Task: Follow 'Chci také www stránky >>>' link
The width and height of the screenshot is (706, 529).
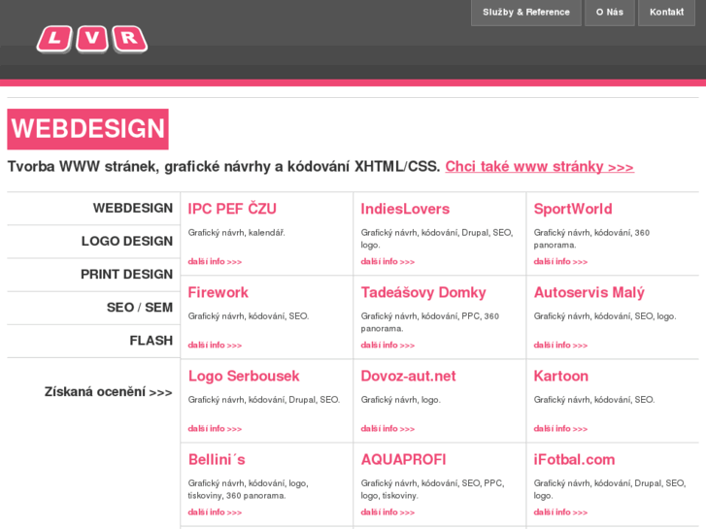Action: pyautogui.click(x=539, y=167)
